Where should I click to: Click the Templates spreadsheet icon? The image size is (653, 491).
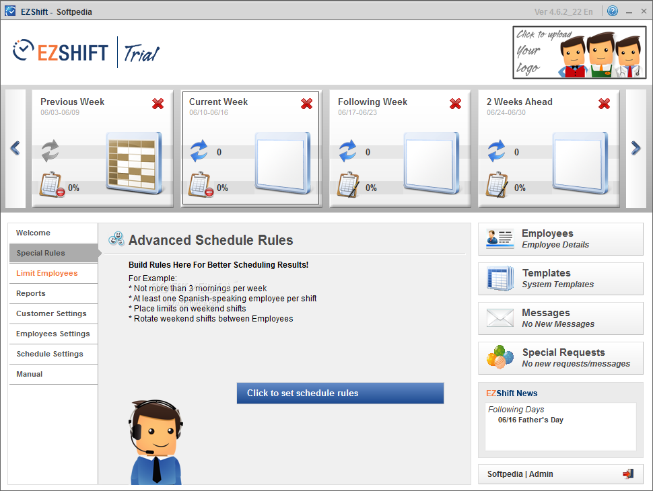(x=500, y=278)
